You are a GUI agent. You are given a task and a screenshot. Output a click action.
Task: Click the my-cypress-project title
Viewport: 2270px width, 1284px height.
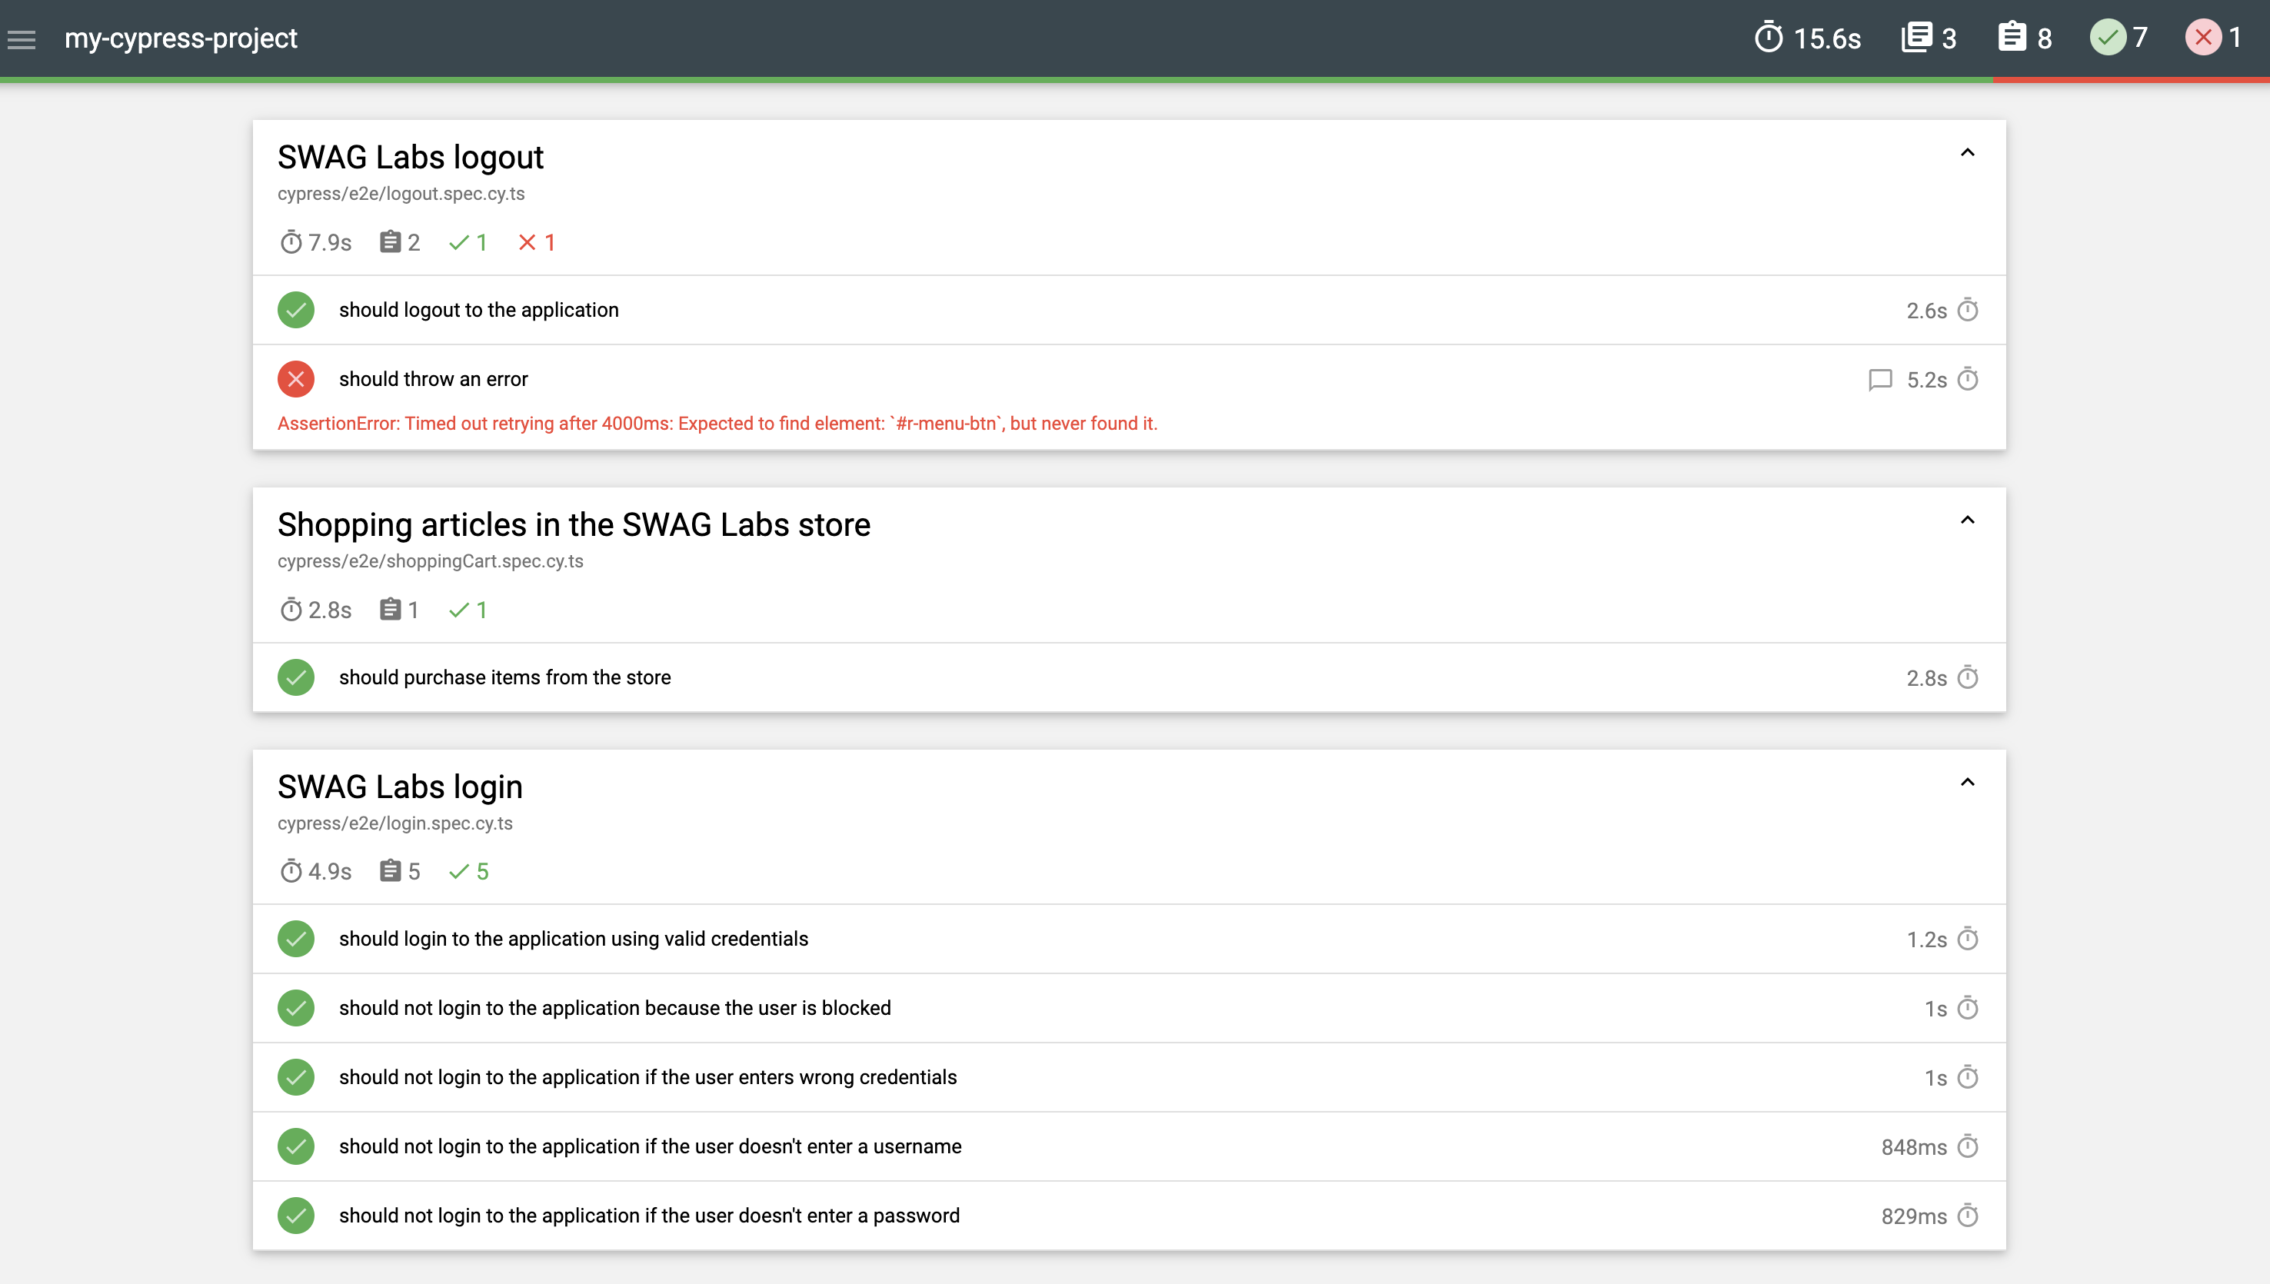[181, 38]
